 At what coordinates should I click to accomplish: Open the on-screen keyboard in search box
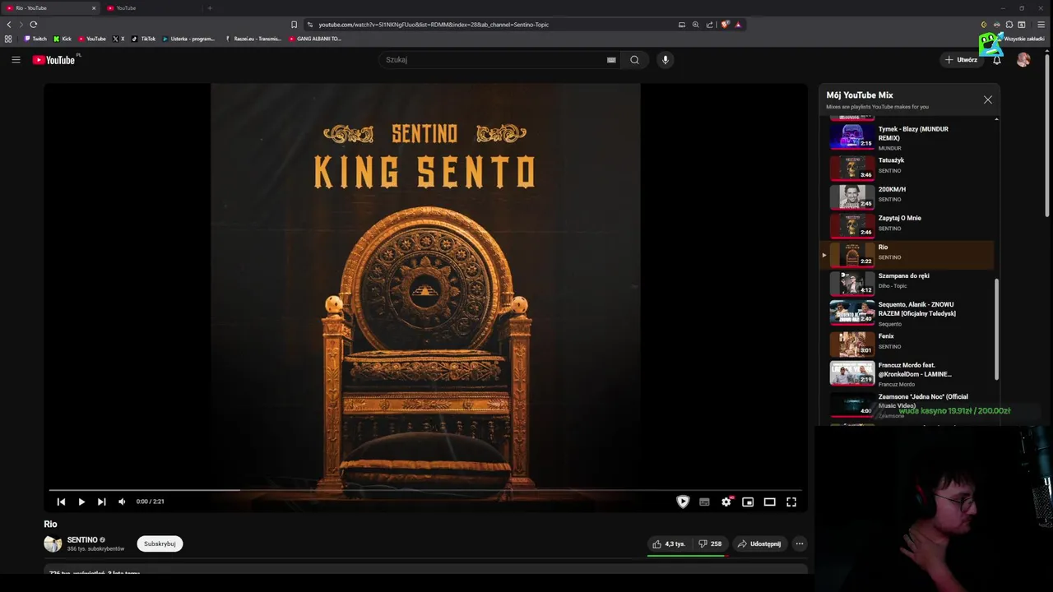coord(611,59)
